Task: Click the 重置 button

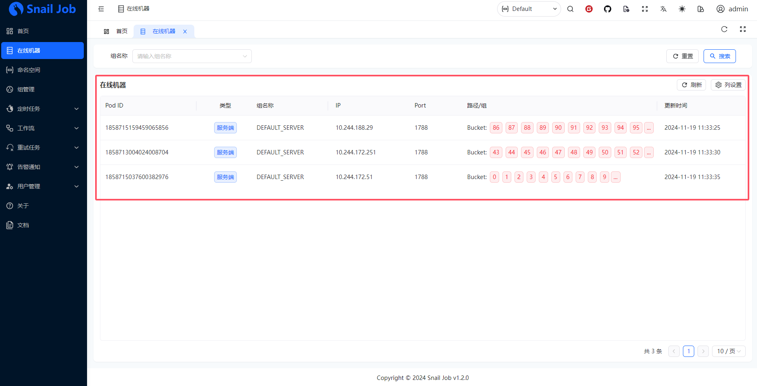Action: coord(682,56)
